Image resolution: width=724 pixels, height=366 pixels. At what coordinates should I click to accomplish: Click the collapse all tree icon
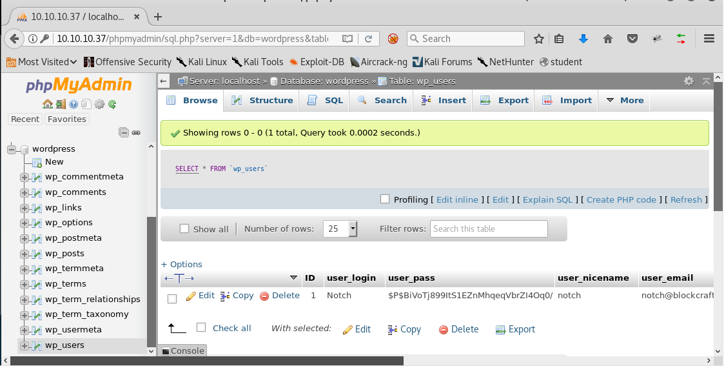coord(124,132)
